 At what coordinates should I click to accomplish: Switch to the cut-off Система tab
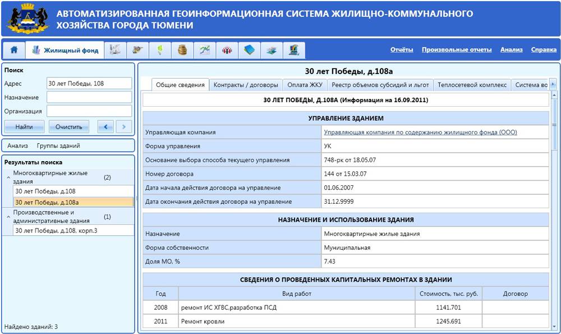pyautogui.click(x=530, y=85)
